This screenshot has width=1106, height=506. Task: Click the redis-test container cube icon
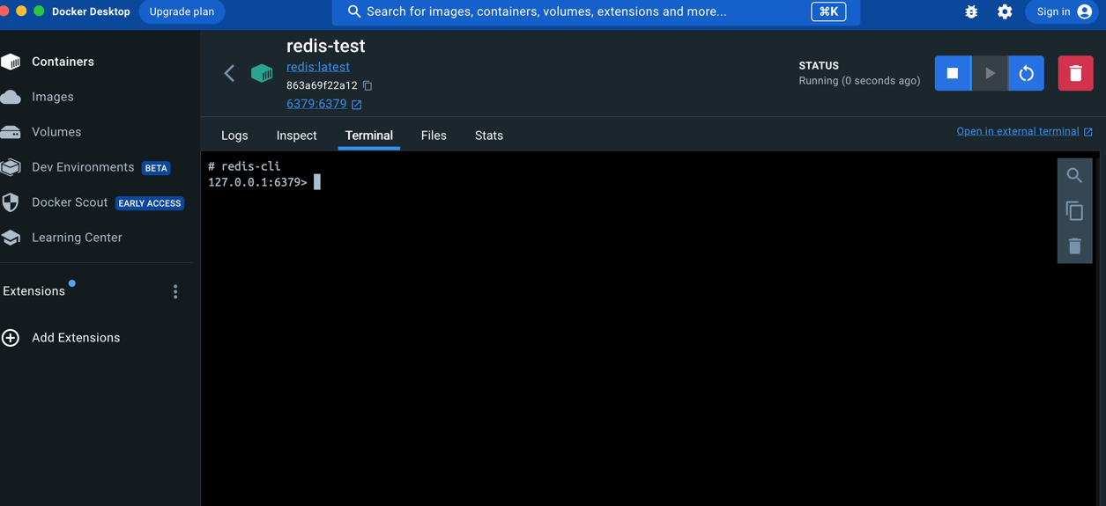click(262, 73)
